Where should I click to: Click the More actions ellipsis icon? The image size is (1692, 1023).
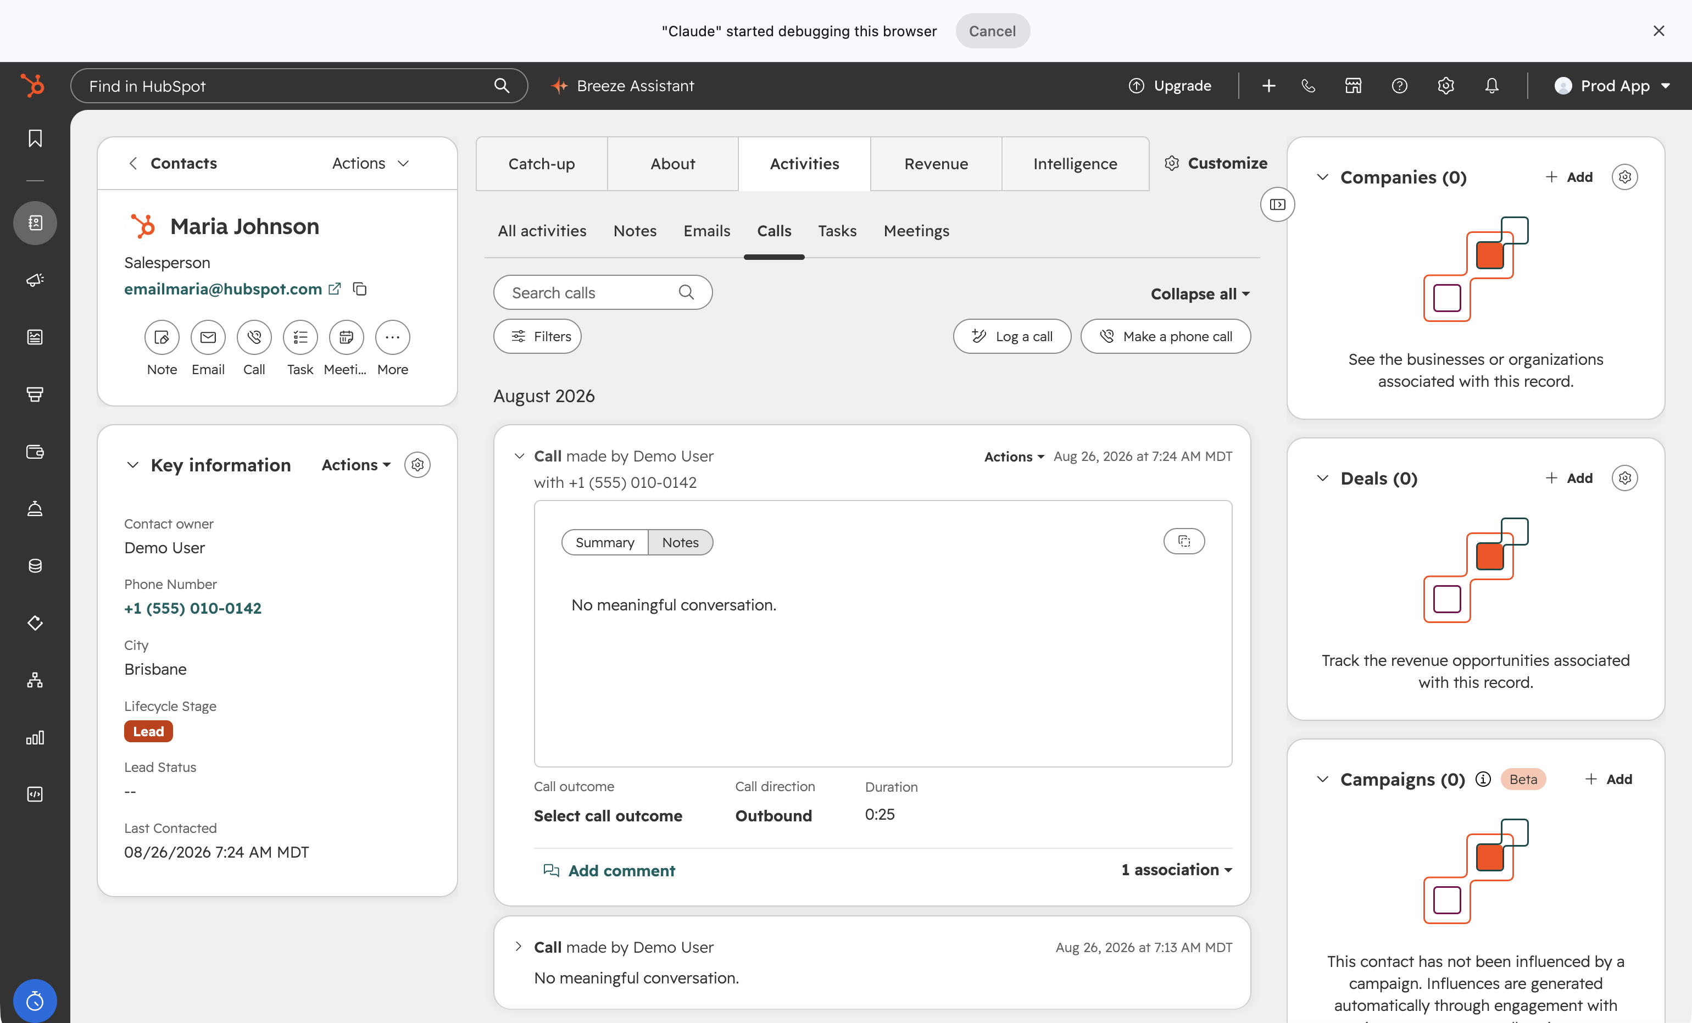(393, 337)
